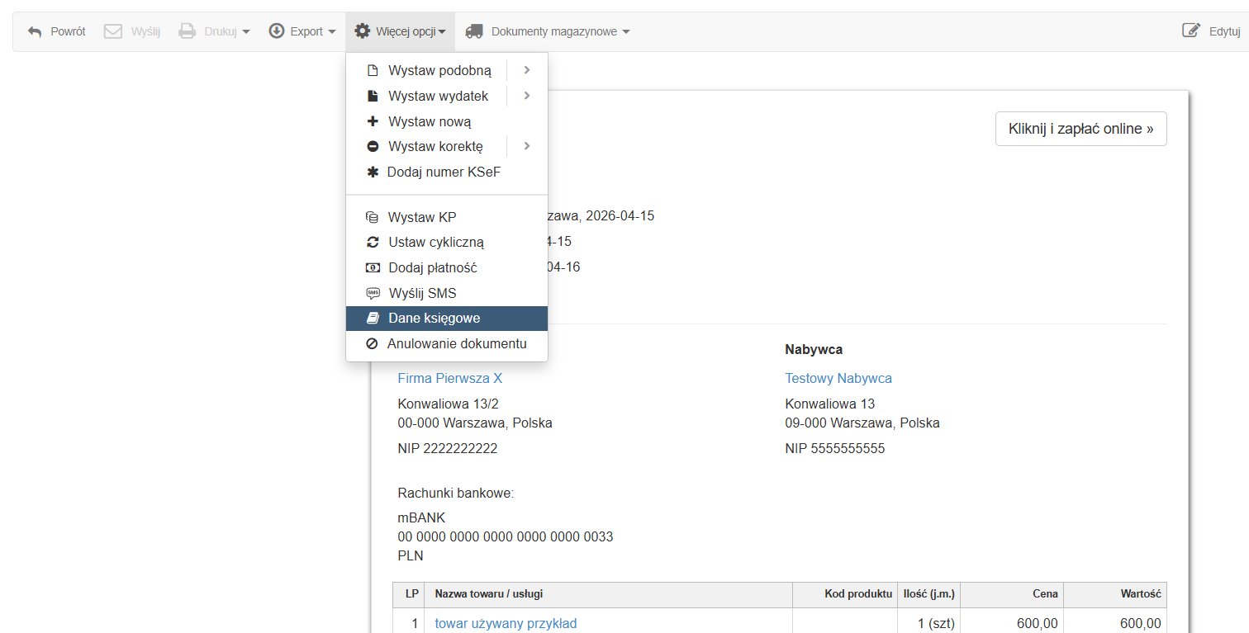The width and height of the screenshot is (1249, 633).
Task: Click the coins icon beside Wystaw KP
Action: pos(373,217)
